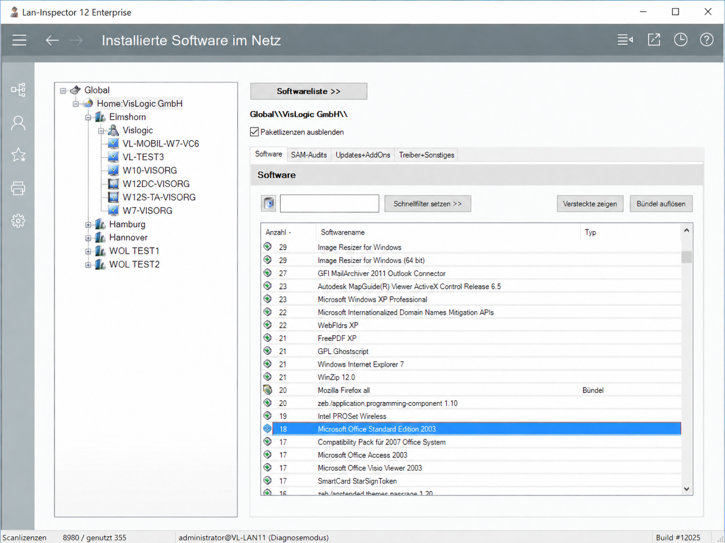Screen dimensions: 725x543
Task: Switch to the SAM-Audits tab
Action: point(309,155)
